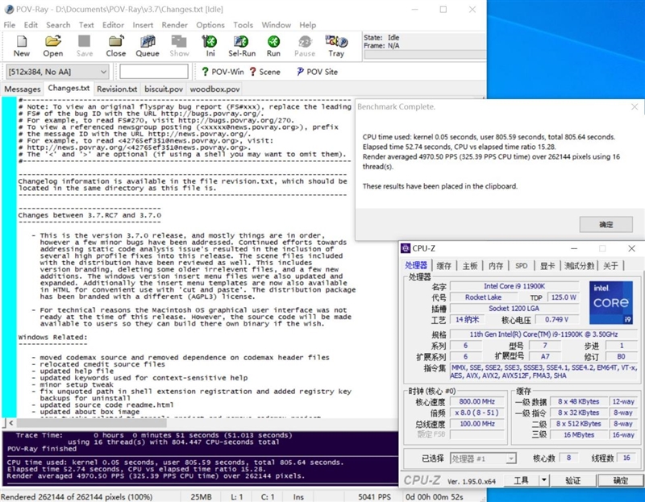Image resolution: width=645 pixels, height=502 pixels.
Task: Switch to the Revision.txt tab
Action: point(117,89)
